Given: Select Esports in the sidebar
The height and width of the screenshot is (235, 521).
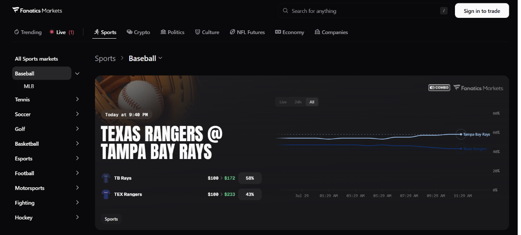Looking at the screenshot, I should click(24, 159).
